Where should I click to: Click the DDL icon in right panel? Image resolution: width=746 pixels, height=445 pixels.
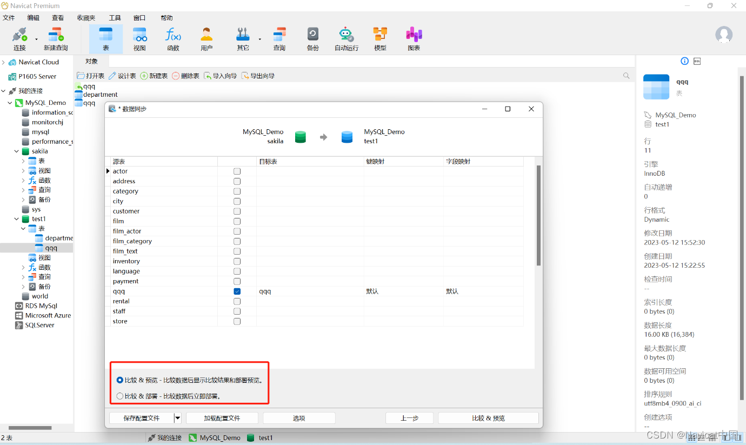697,61
